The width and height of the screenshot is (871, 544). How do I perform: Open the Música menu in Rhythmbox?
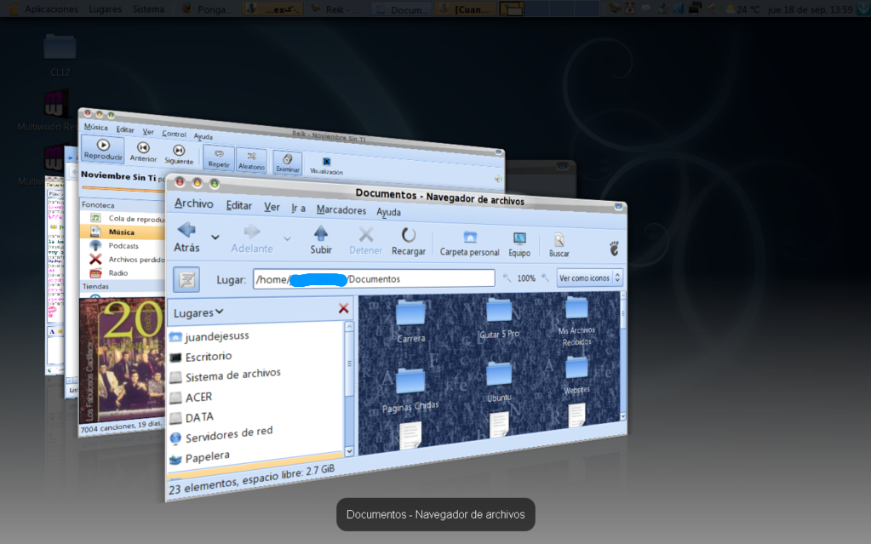(95, 127)
